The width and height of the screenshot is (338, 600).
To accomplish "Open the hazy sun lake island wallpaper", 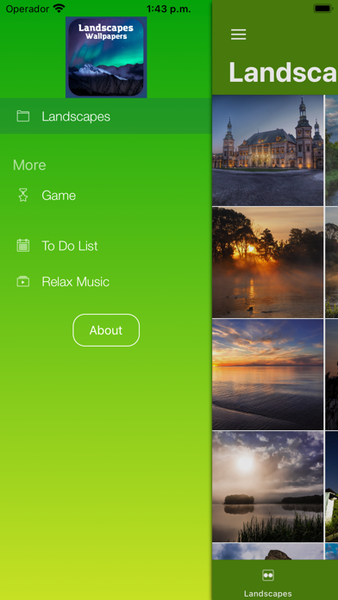I will point(268,487).
